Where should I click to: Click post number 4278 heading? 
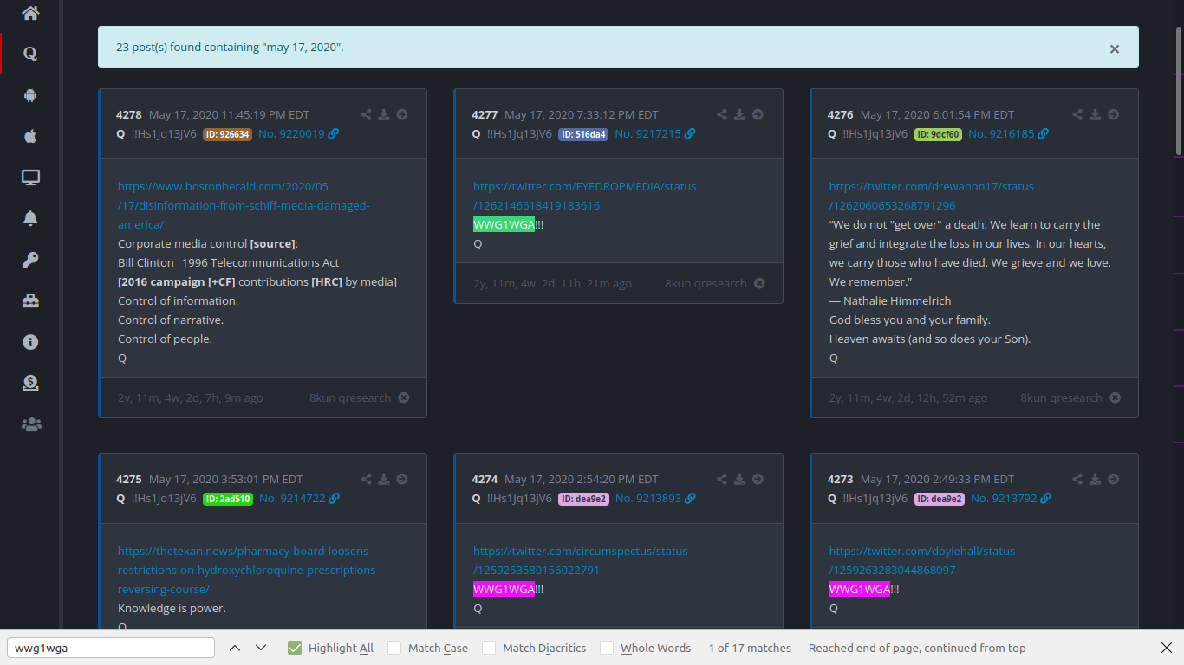(x=129, y=114)
